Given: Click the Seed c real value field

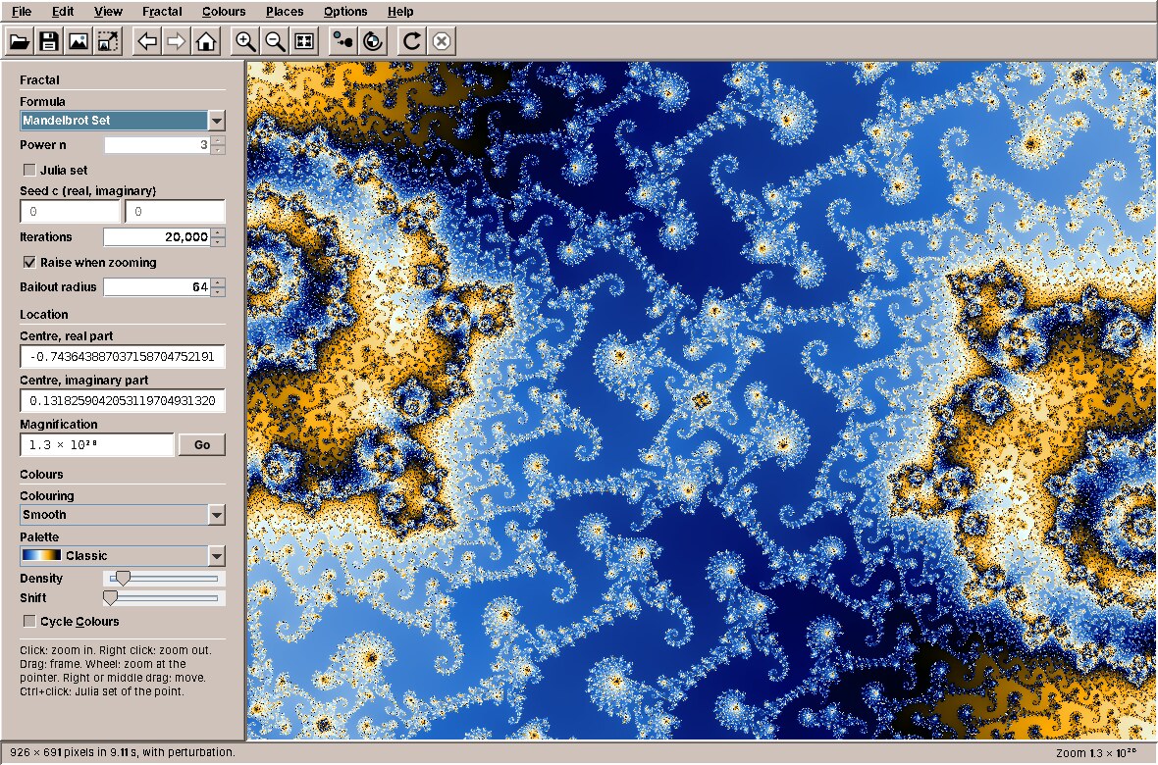Looking at the screenshot, I should click(70, 211).
